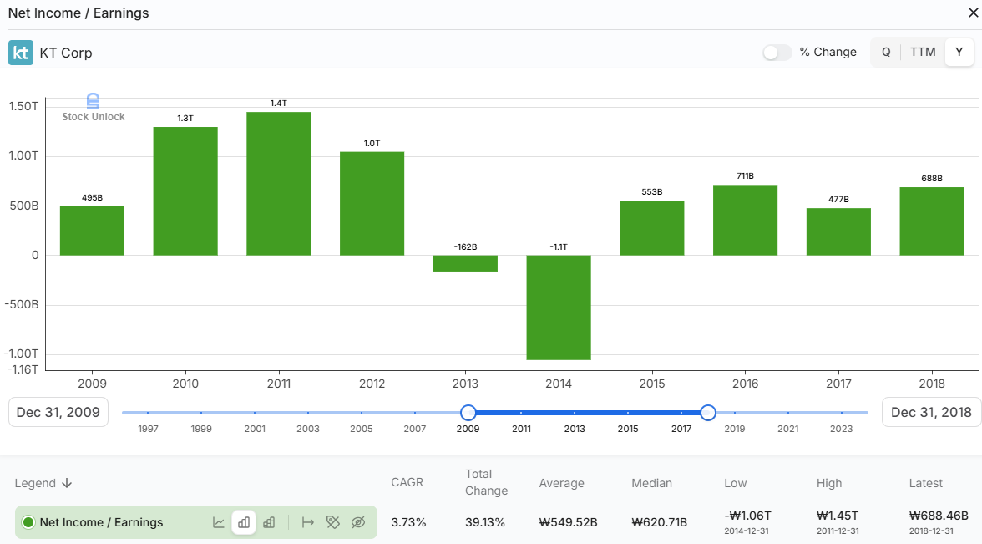This screenshot has width=982, height=544.
Task: Click the Stock Unlock lock icon
Action: (x=94, y=101)
